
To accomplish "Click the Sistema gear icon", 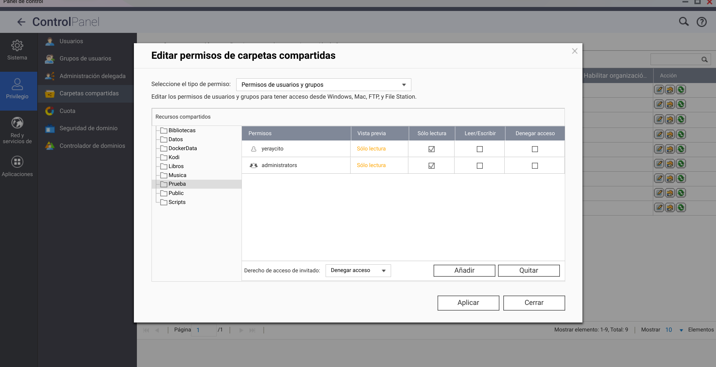I will (17, 46).
